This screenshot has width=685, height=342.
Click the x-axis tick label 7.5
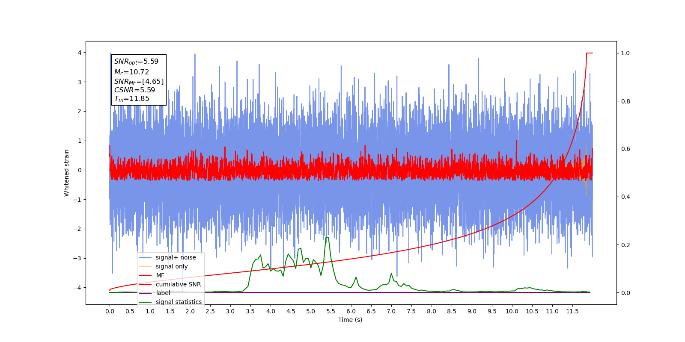coord(411,311)
